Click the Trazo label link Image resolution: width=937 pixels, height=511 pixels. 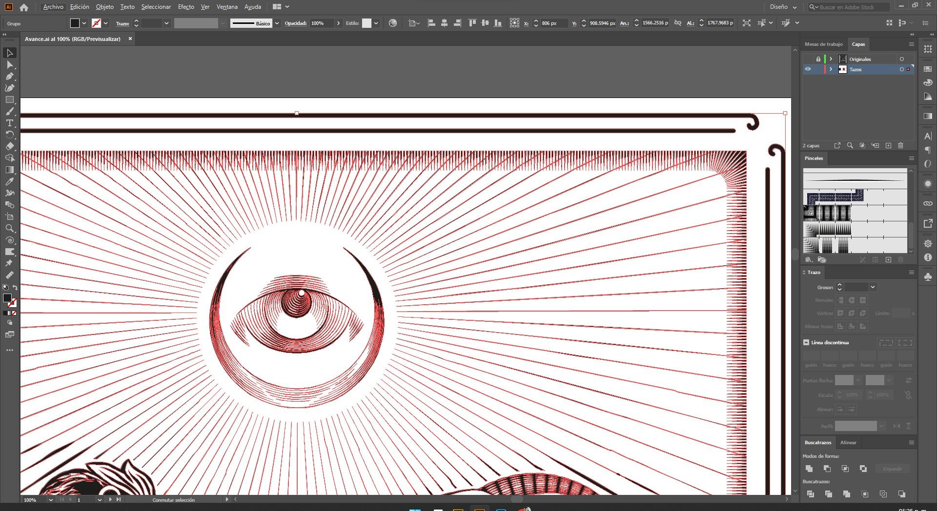122,23
